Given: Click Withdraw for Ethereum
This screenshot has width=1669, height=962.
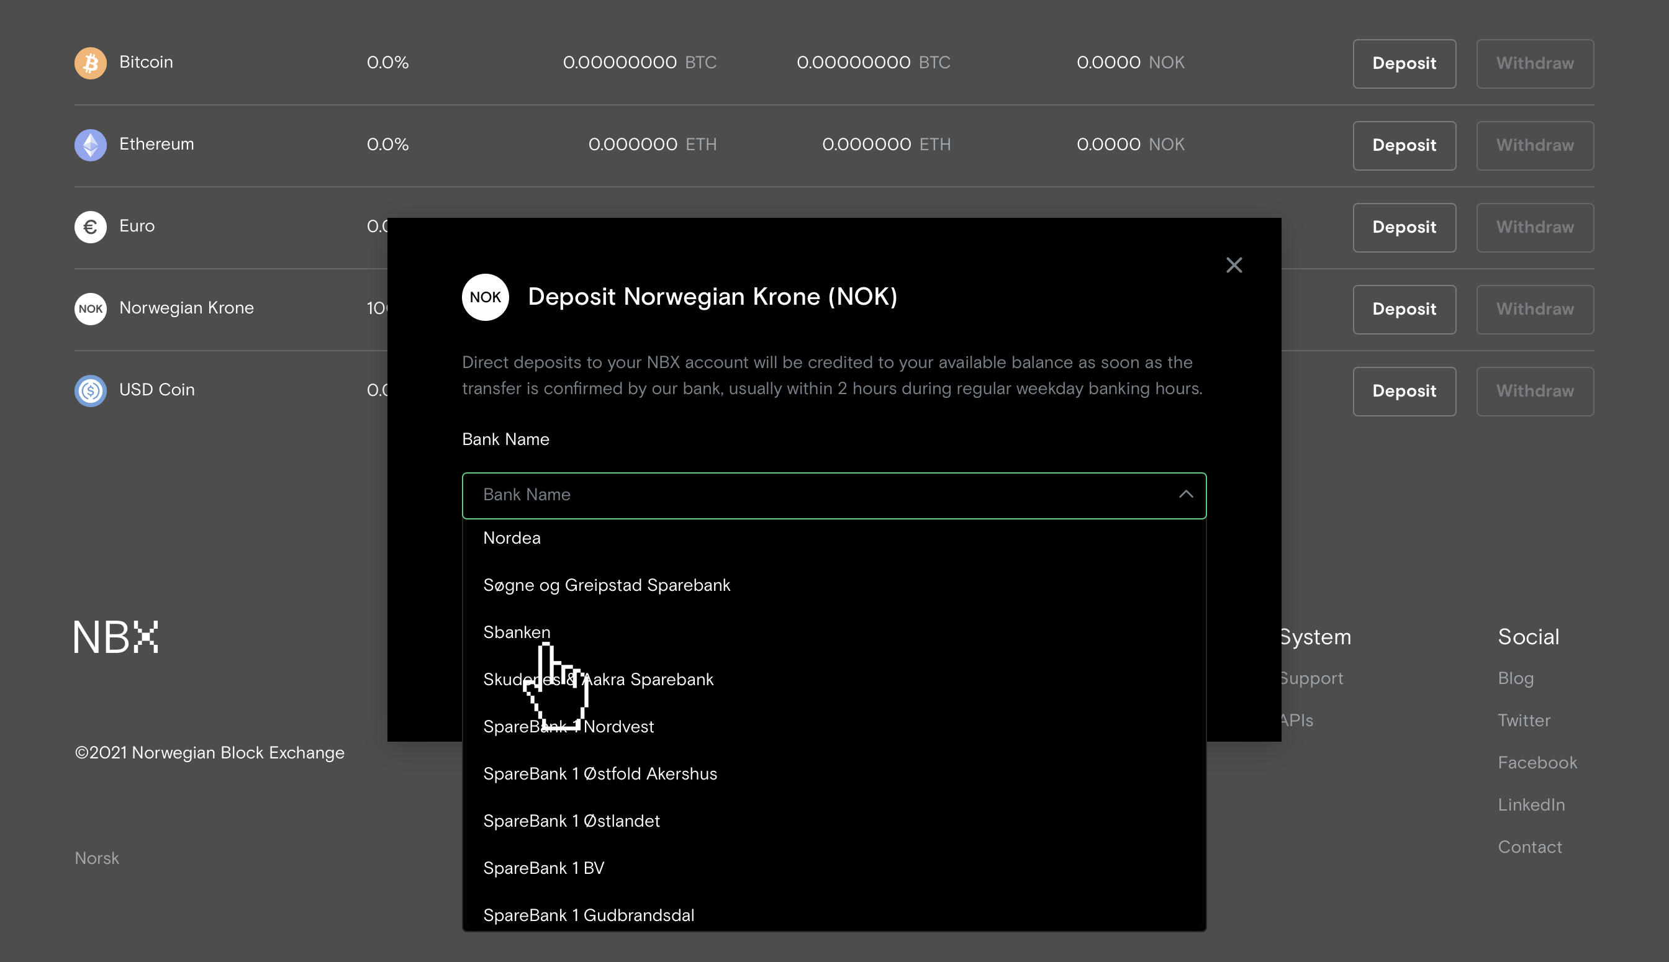Looking at the screenshot, I should [x=1534, y=145].
